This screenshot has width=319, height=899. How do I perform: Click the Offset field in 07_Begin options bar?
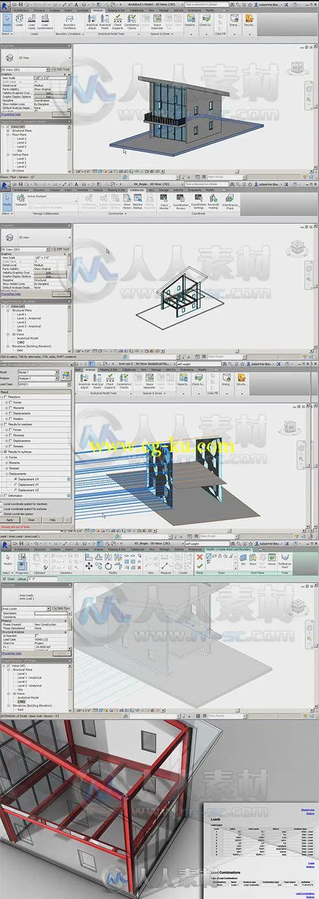[x=41, y=579]
